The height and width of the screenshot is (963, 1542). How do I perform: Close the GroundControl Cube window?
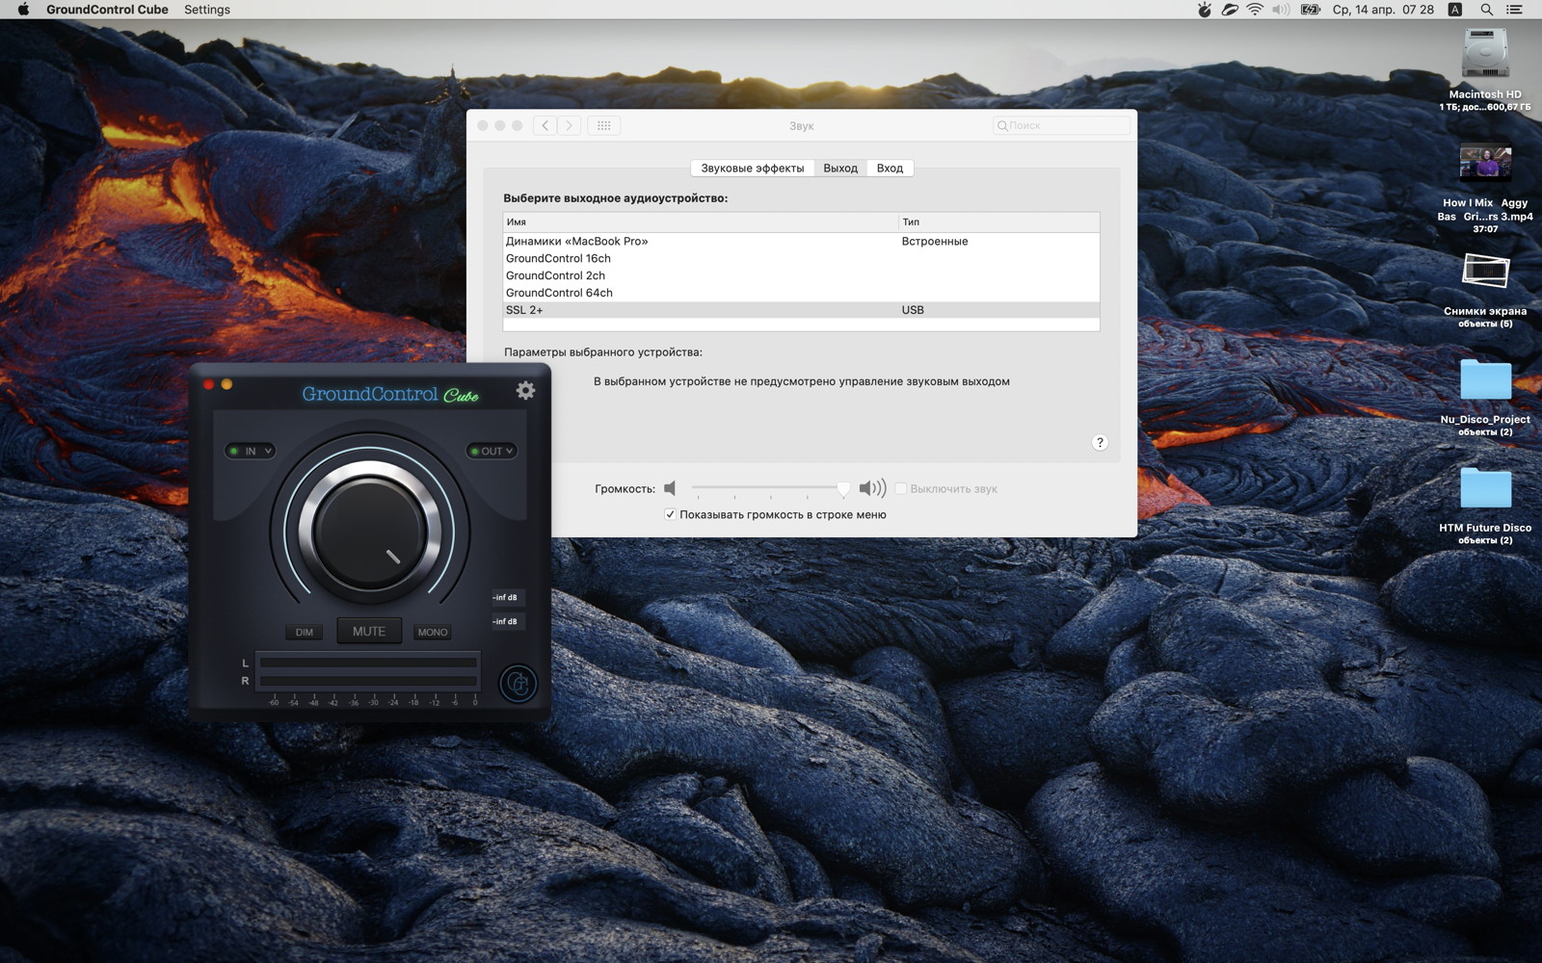point(208,384)
